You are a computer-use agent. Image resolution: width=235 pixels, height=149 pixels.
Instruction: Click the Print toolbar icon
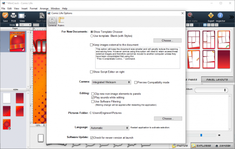13,17
